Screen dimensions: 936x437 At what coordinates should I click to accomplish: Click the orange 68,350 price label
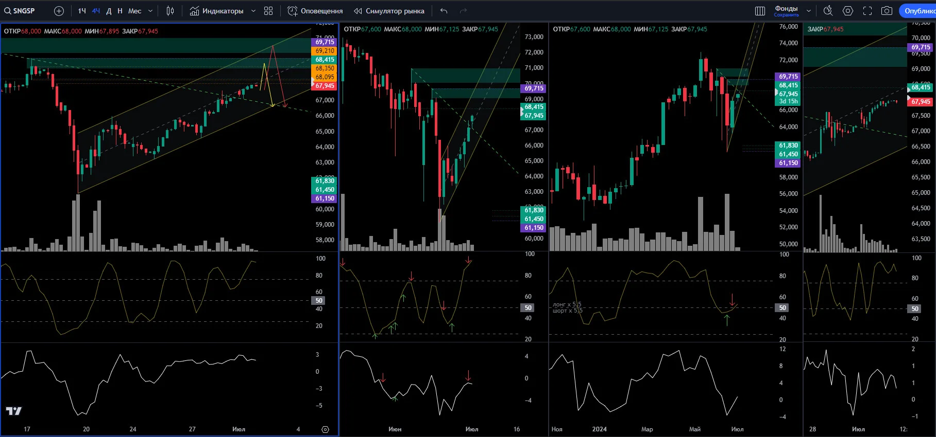(x=325, y=68)
